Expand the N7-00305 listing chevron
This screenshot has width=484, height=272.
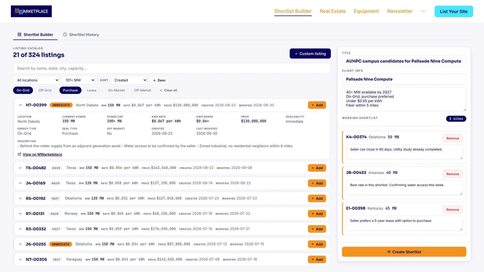pos(20,260)
